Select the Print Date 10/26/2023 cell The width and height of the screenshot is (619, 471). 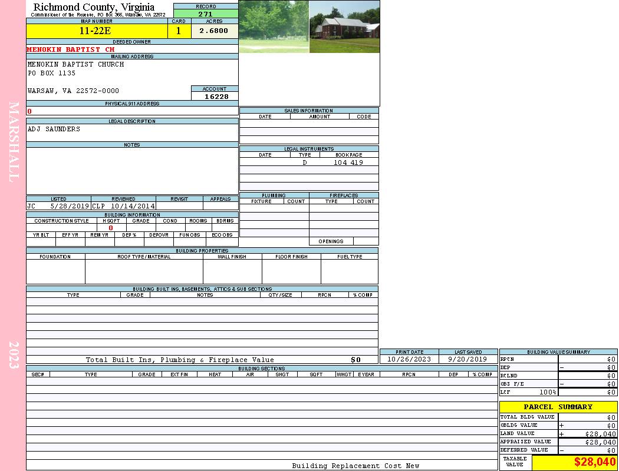click(409, 359)
